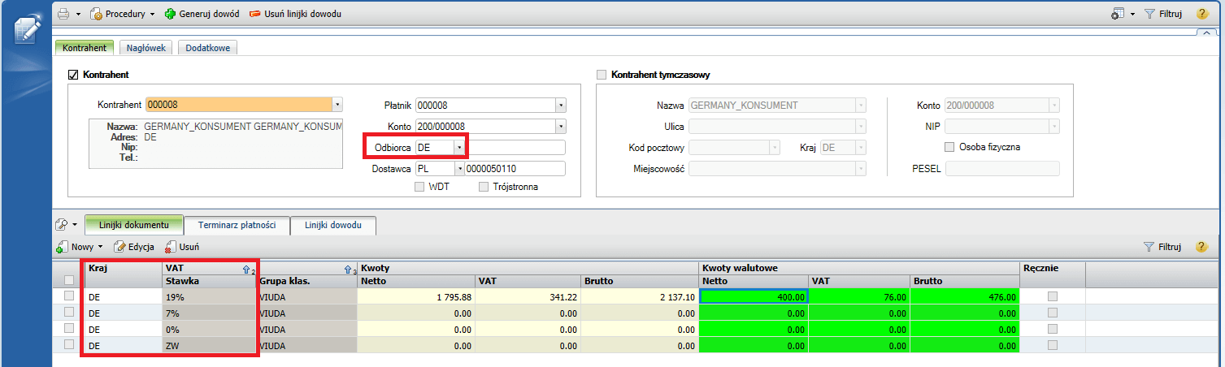Open help icon in grid toolbar

click(1201, 246)
